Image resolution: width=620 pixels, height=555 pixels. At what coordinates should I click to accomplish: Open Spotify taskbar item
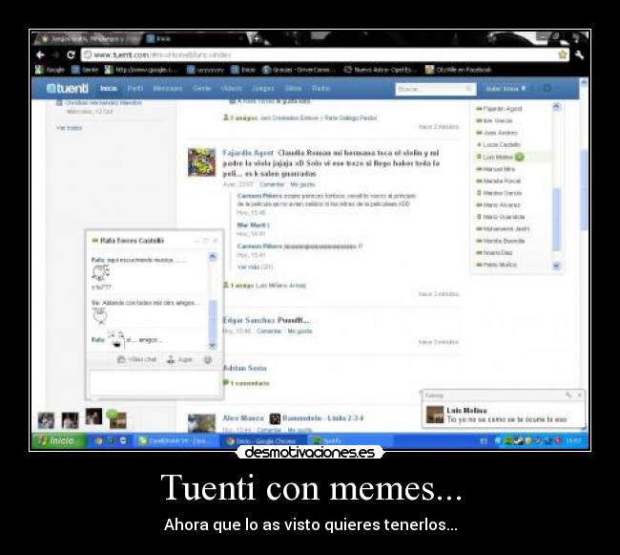tap(349, 440)
